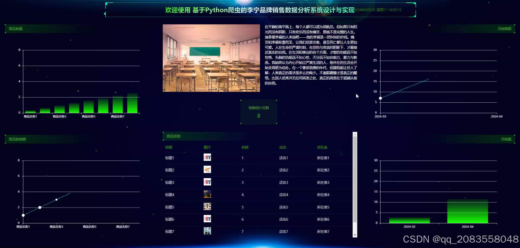The width and height of the screenshot is (520, 248).
Task: Click the 2024-04 bar in 月销量 chart
Action: [468, 211]
